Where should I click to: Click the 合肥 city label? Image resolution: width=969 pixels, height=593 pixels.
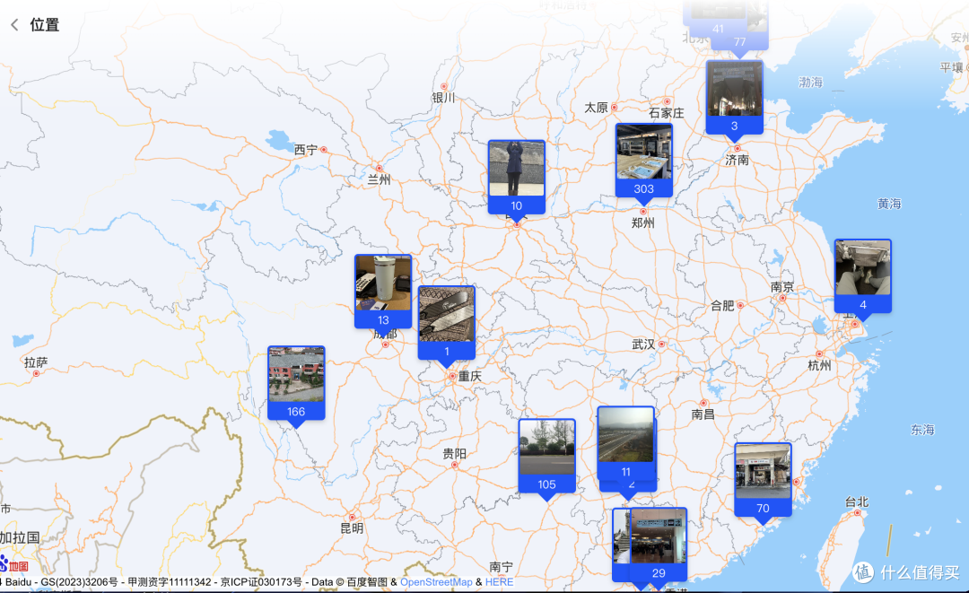click(721, 305)
